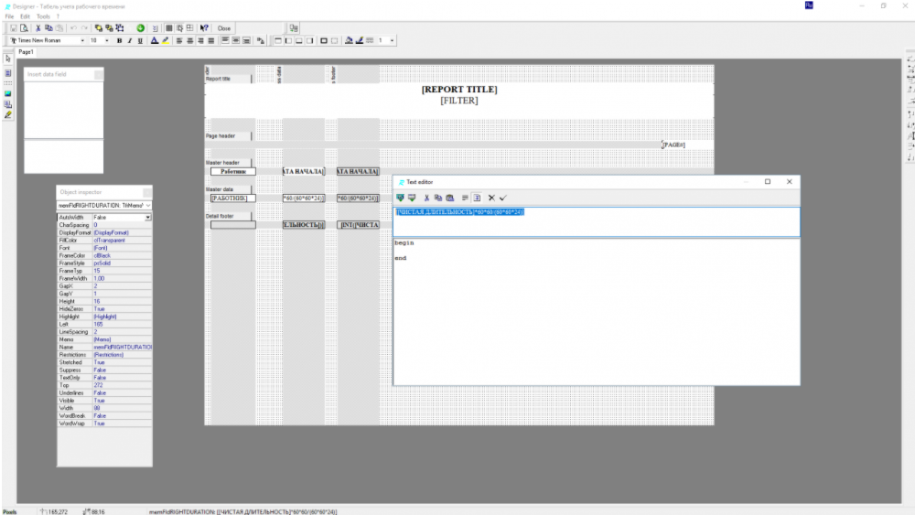Open the Tools menu
The height and width of the screenshot is (515, 915).
43,16
